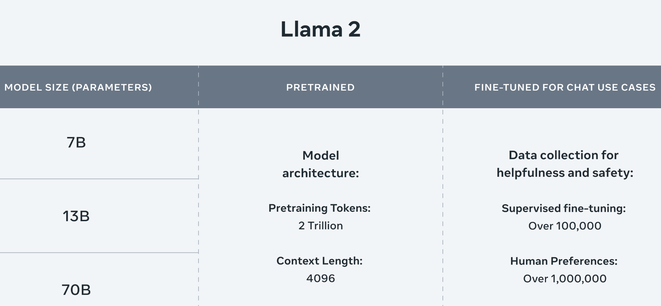Viewport: 661px width, 306px height.
Task: Click the divider line between 13B and 70B
Action: click(99, 253)
